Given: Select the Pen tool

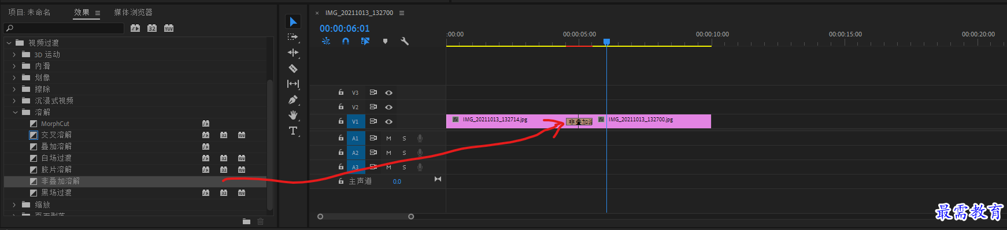Looking at the screenshot, I should 293,99.
